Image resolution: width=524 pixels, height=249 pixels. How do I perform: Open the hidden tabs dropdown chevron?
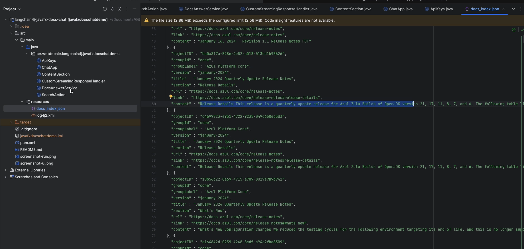pos(513,9)
